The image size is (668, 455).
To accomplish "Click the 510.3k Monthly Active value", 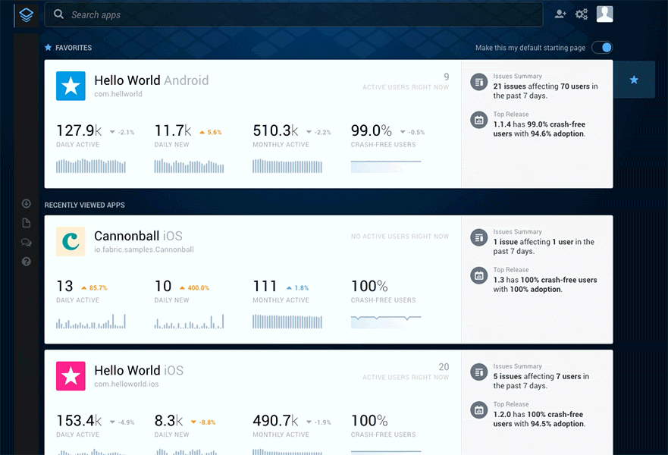I will 275,130.
